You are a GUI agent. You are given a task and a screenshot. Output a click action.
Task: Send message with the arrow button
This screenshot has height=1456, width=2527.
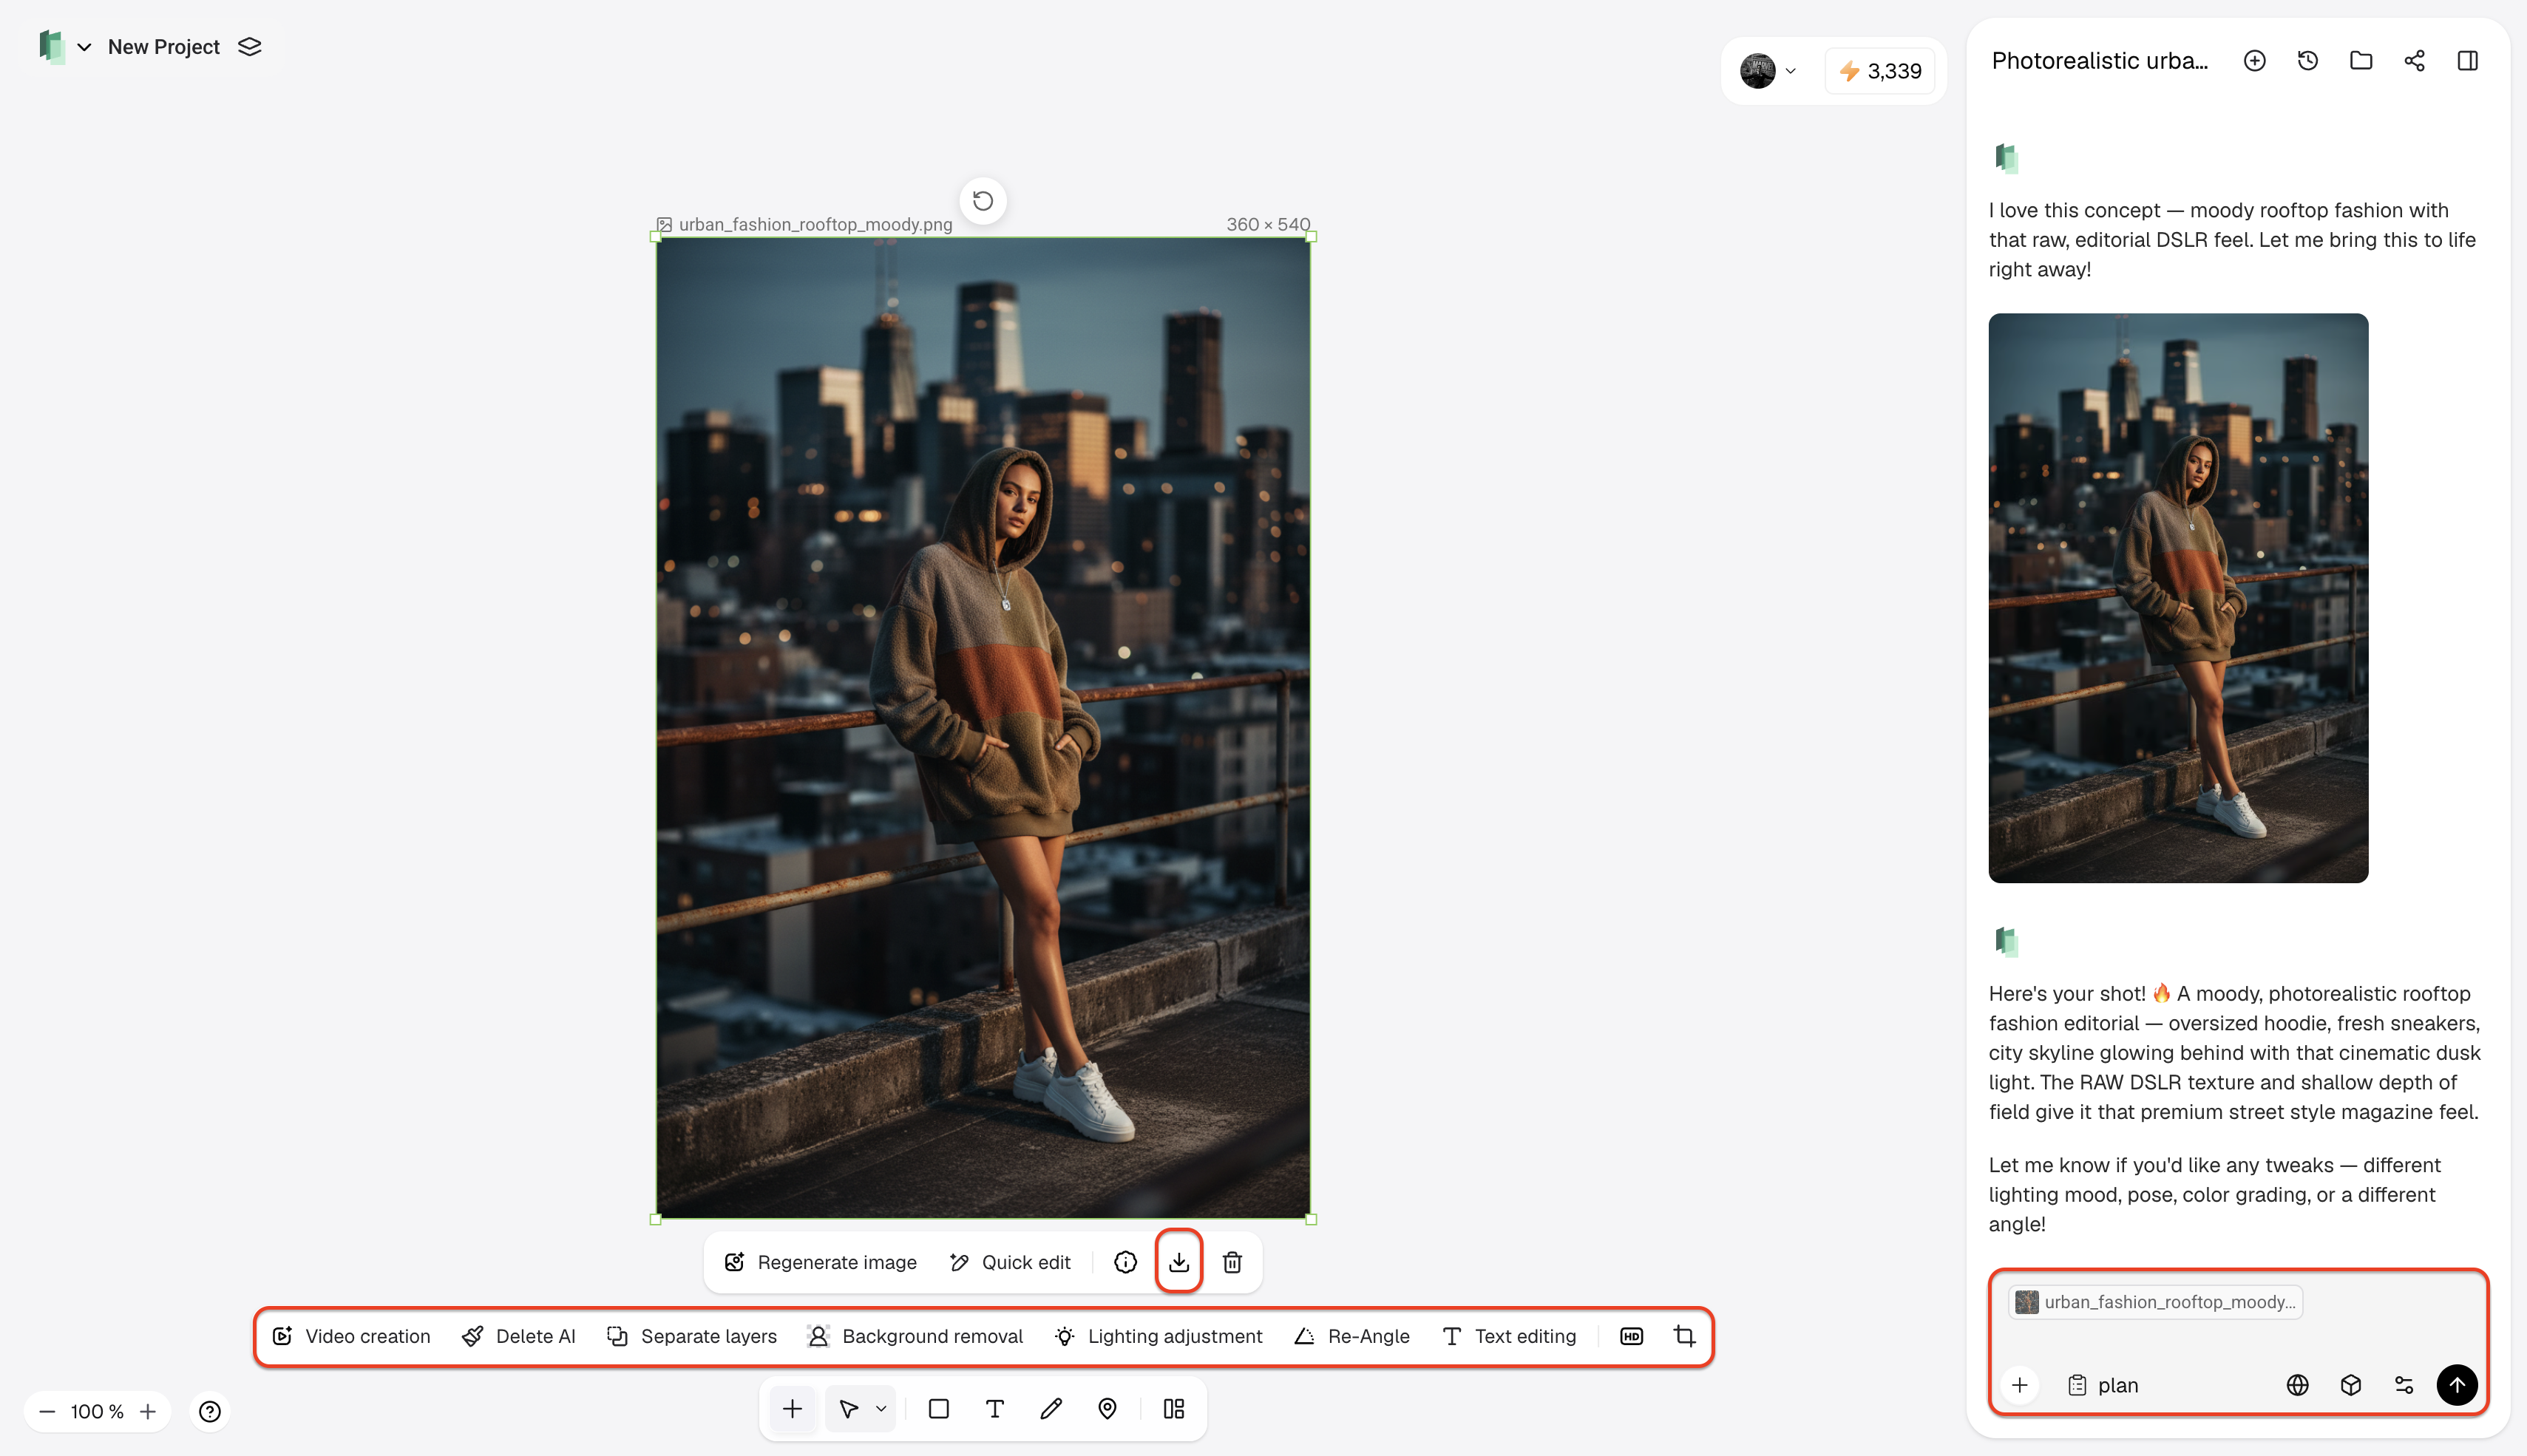pyautogui.click(x=2457, y=1385)
